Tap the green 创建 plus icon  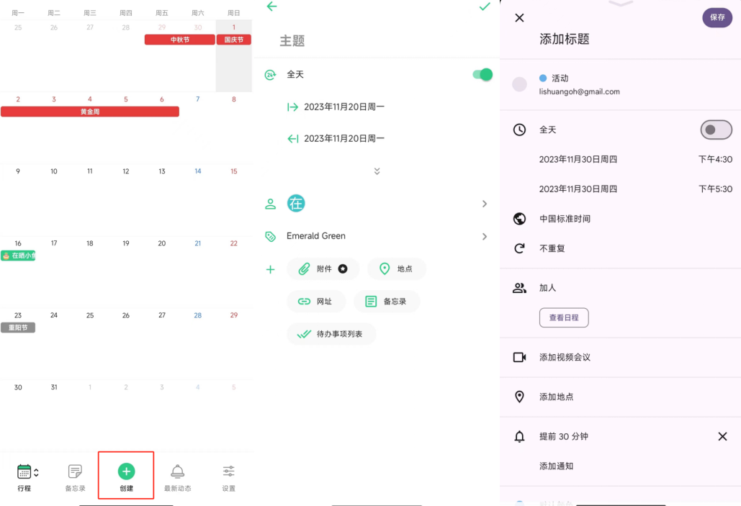126,471
